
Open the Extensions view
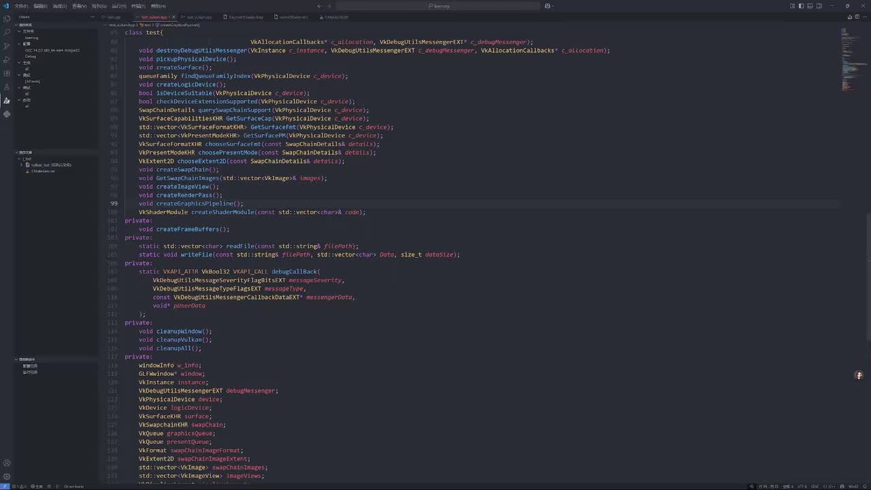tap(7, 73)
